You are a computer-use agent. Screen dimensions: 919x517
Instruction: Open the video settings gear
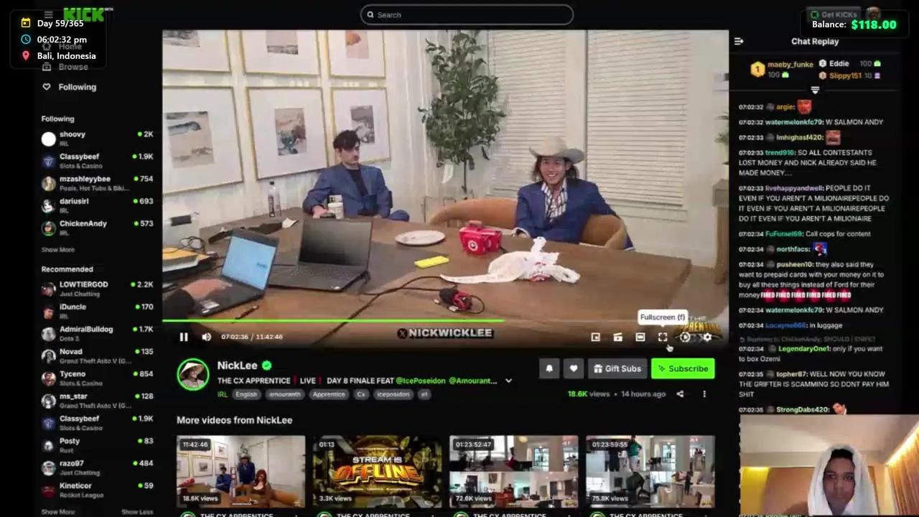click(707, 337)
